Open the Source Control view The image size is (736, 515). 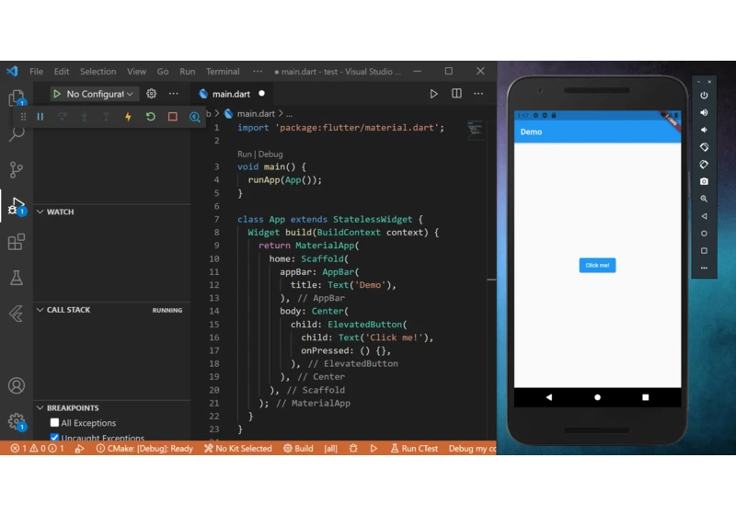(x=16, y=169)
